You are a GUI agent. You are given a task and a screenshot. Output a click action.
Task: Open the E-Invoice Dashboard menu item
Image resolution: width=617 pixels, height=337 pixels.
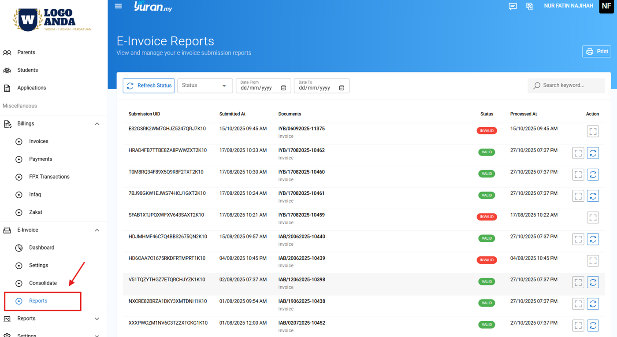(41, 248)
